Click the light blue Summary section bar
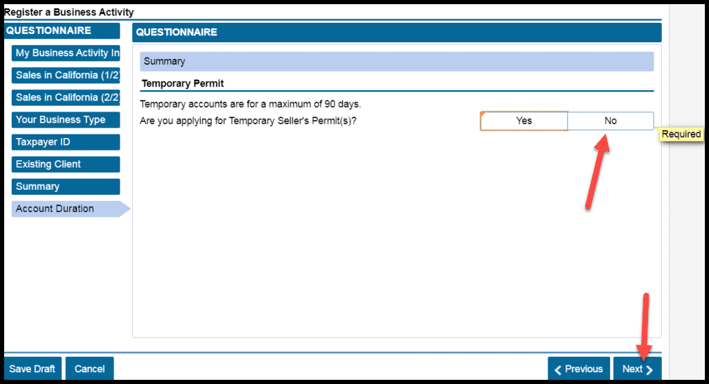This screenshot has height=384, width=709. click(x=397, y=62)
